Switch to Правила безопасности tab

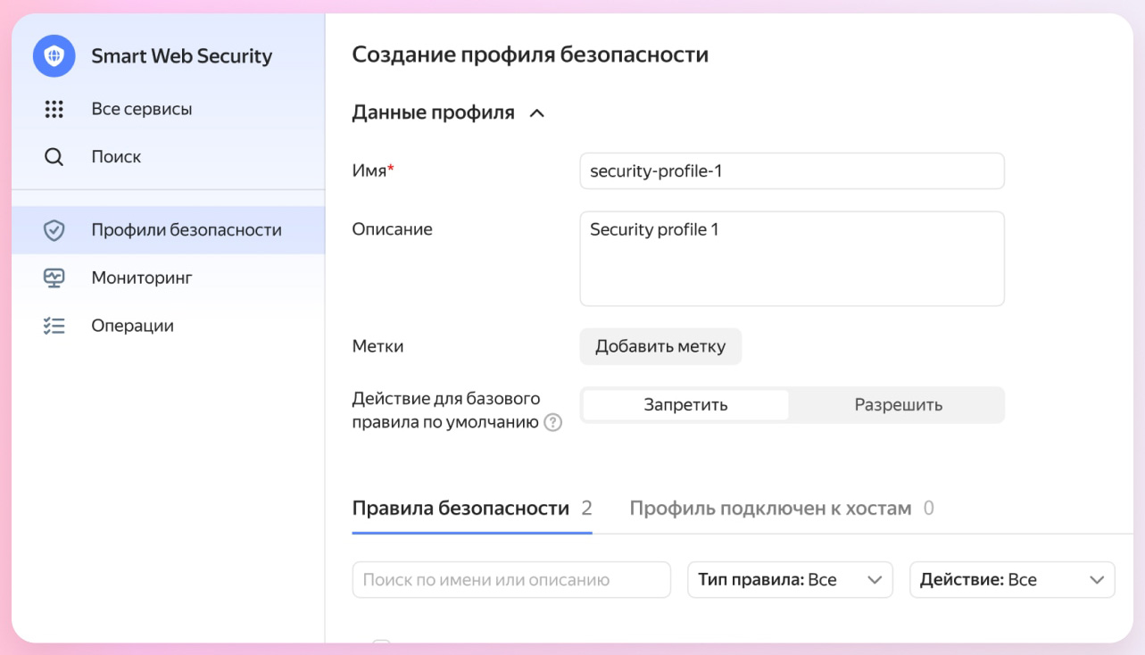point(460,509)
